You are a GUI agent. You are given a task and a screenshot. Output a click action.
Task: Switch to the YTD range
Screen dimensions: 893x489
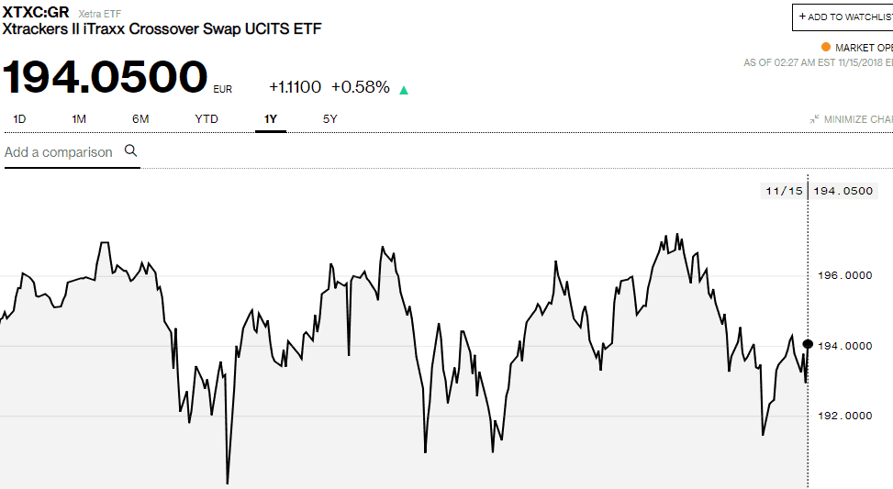207,119
